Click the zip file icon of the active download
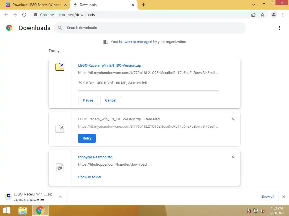289x216 pixels. 60,66
